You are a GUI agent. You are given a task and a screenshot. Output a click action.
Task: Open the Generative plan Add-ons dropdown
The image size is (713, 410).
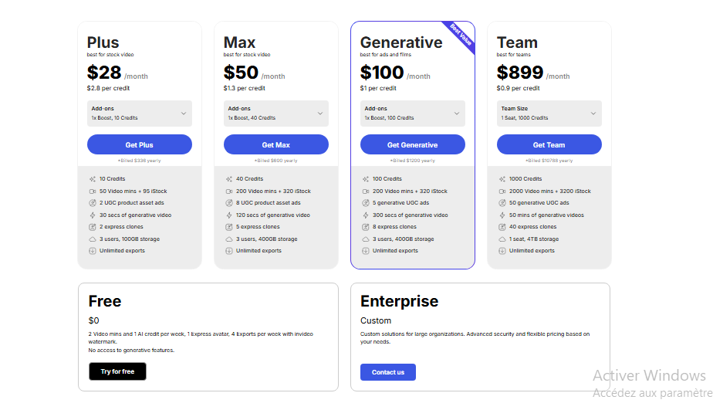point(413,114)
